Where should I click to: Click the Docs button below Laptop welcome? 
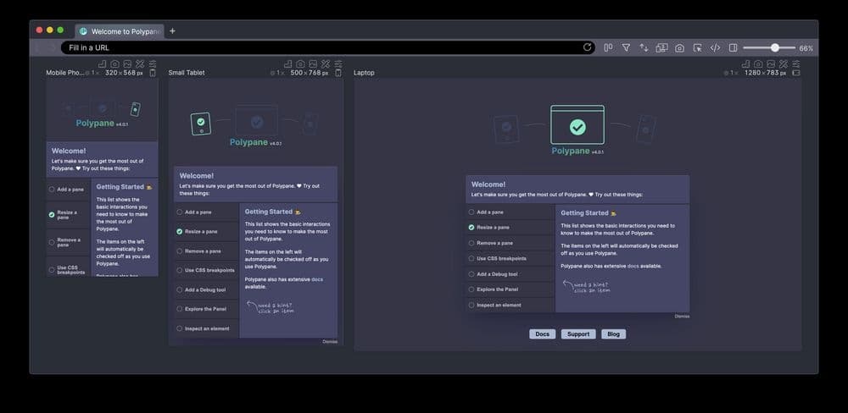click(x=542, y=334)
